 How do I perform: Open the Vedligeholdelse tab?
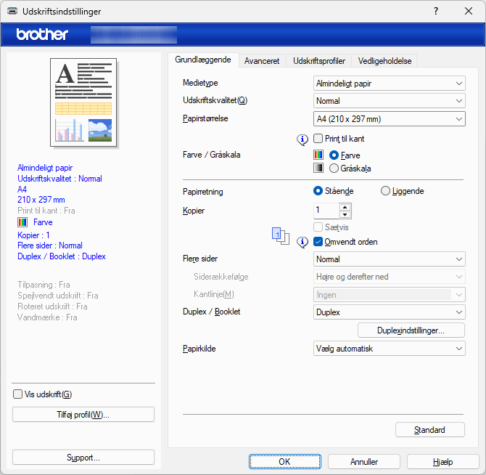pos(385,61)
